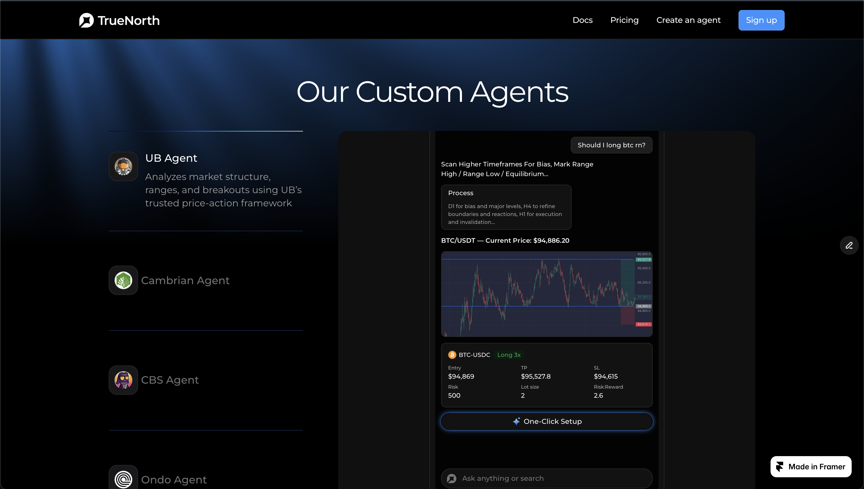
Task: Click the SL value $94,615
Action: (605, 376)
